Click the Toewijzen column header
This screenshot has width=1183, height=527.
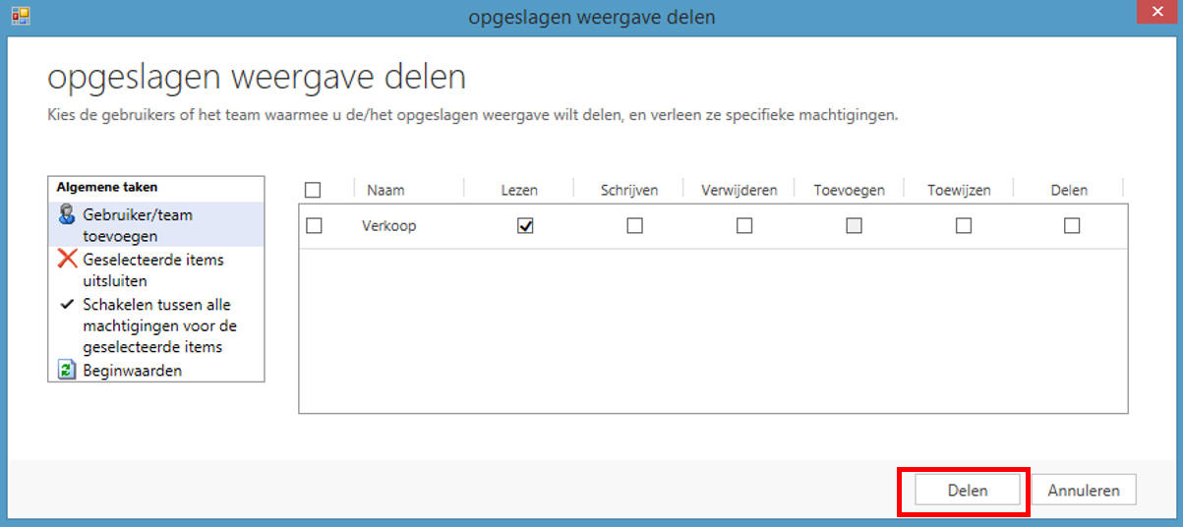(959, 190)
